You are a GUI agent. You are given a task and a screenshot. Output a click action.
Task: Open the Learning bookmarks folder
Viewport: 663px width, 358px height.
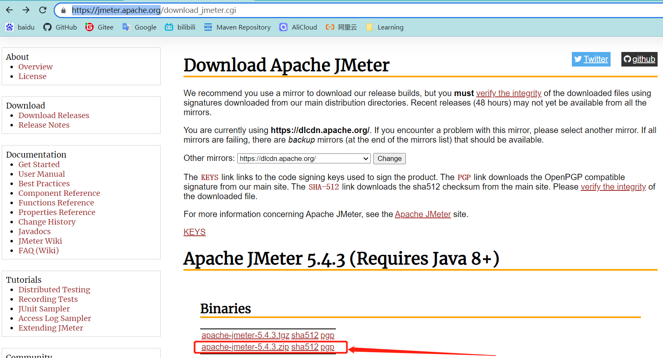click(385, 27)
